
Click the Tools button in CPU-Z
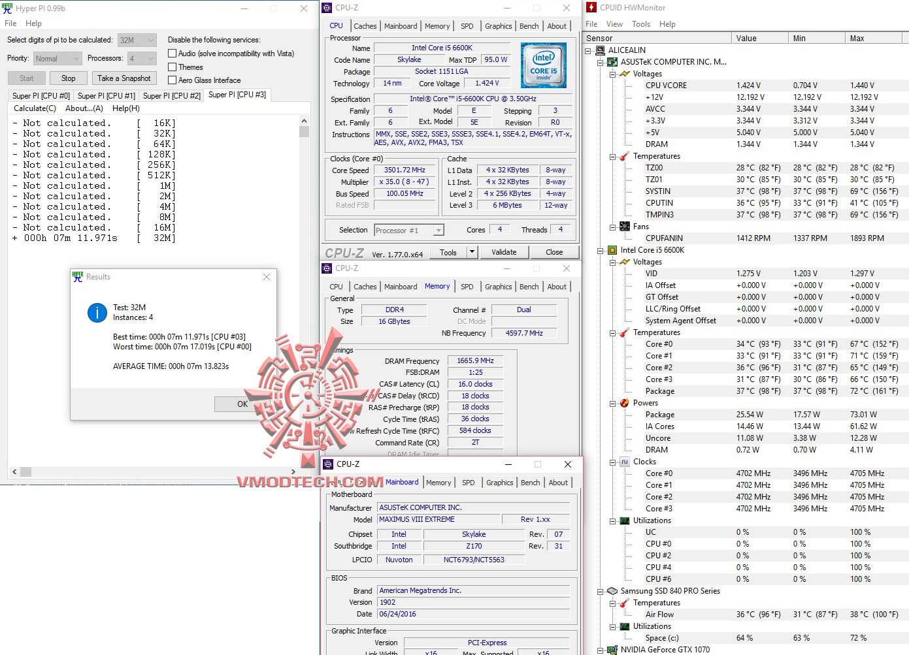click(448, 252)
